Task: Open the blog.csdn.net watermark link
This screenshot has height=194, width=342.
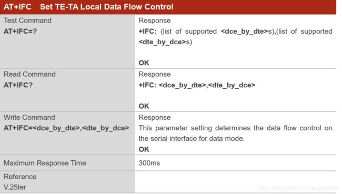Action: [298, 188]
